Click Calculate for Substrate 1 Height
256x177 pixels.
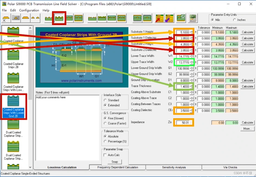[x=247, y=32]
